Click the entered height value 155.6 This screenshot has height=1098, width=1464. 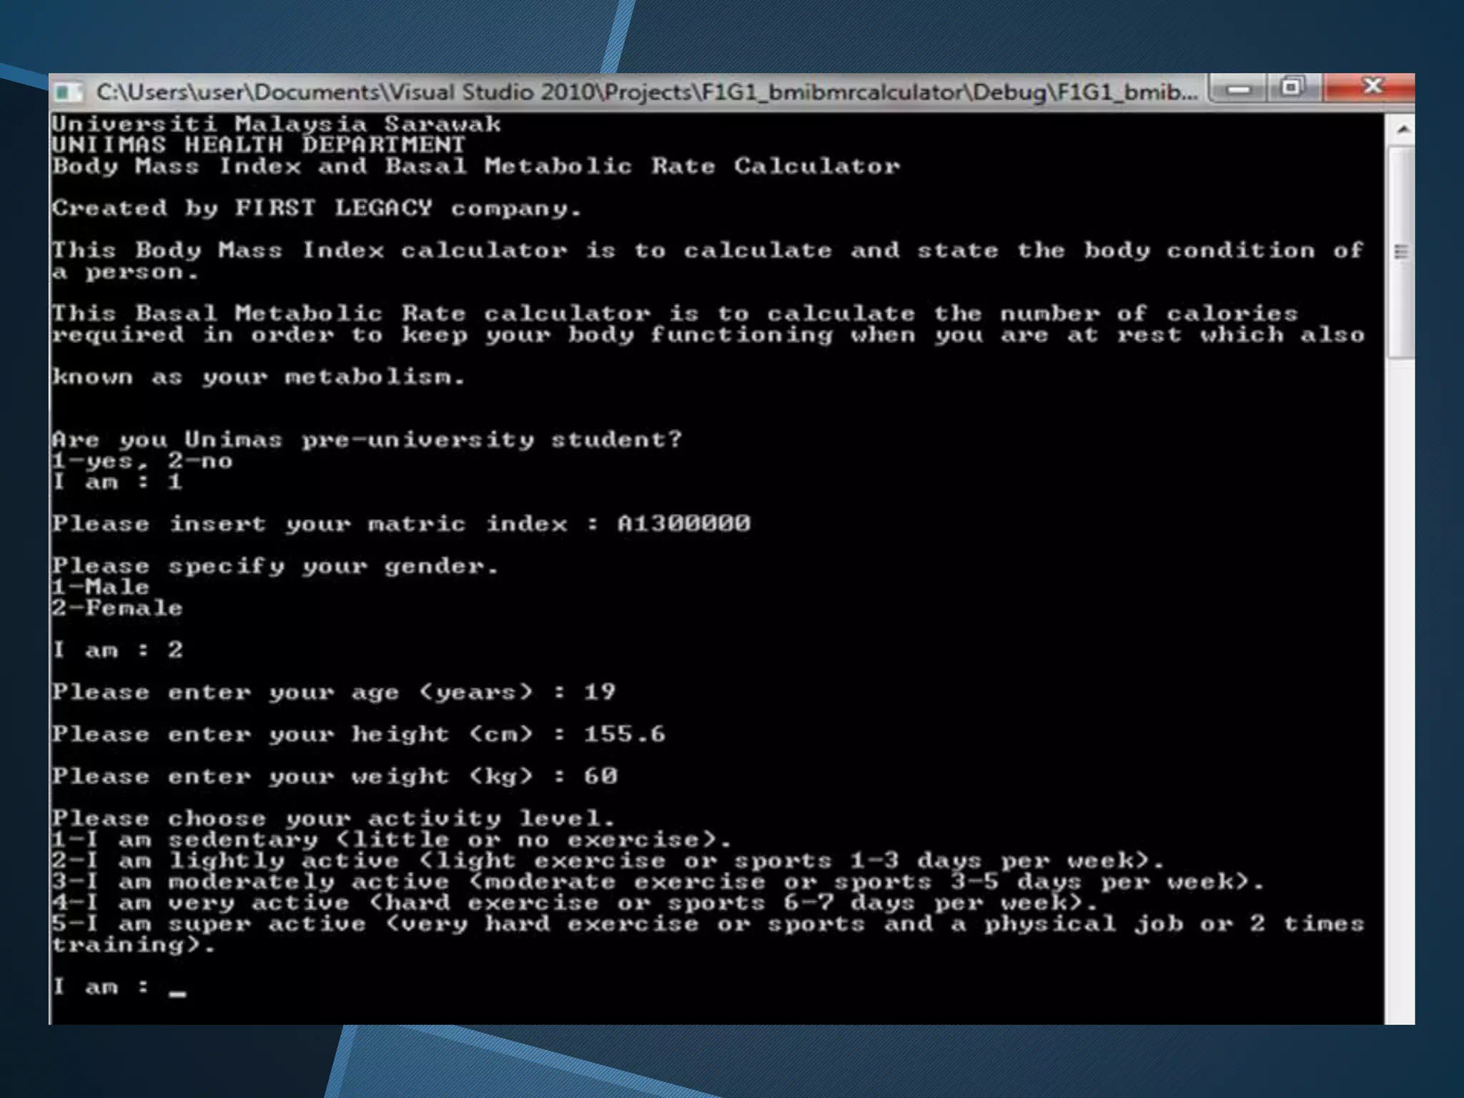point(624,734)
